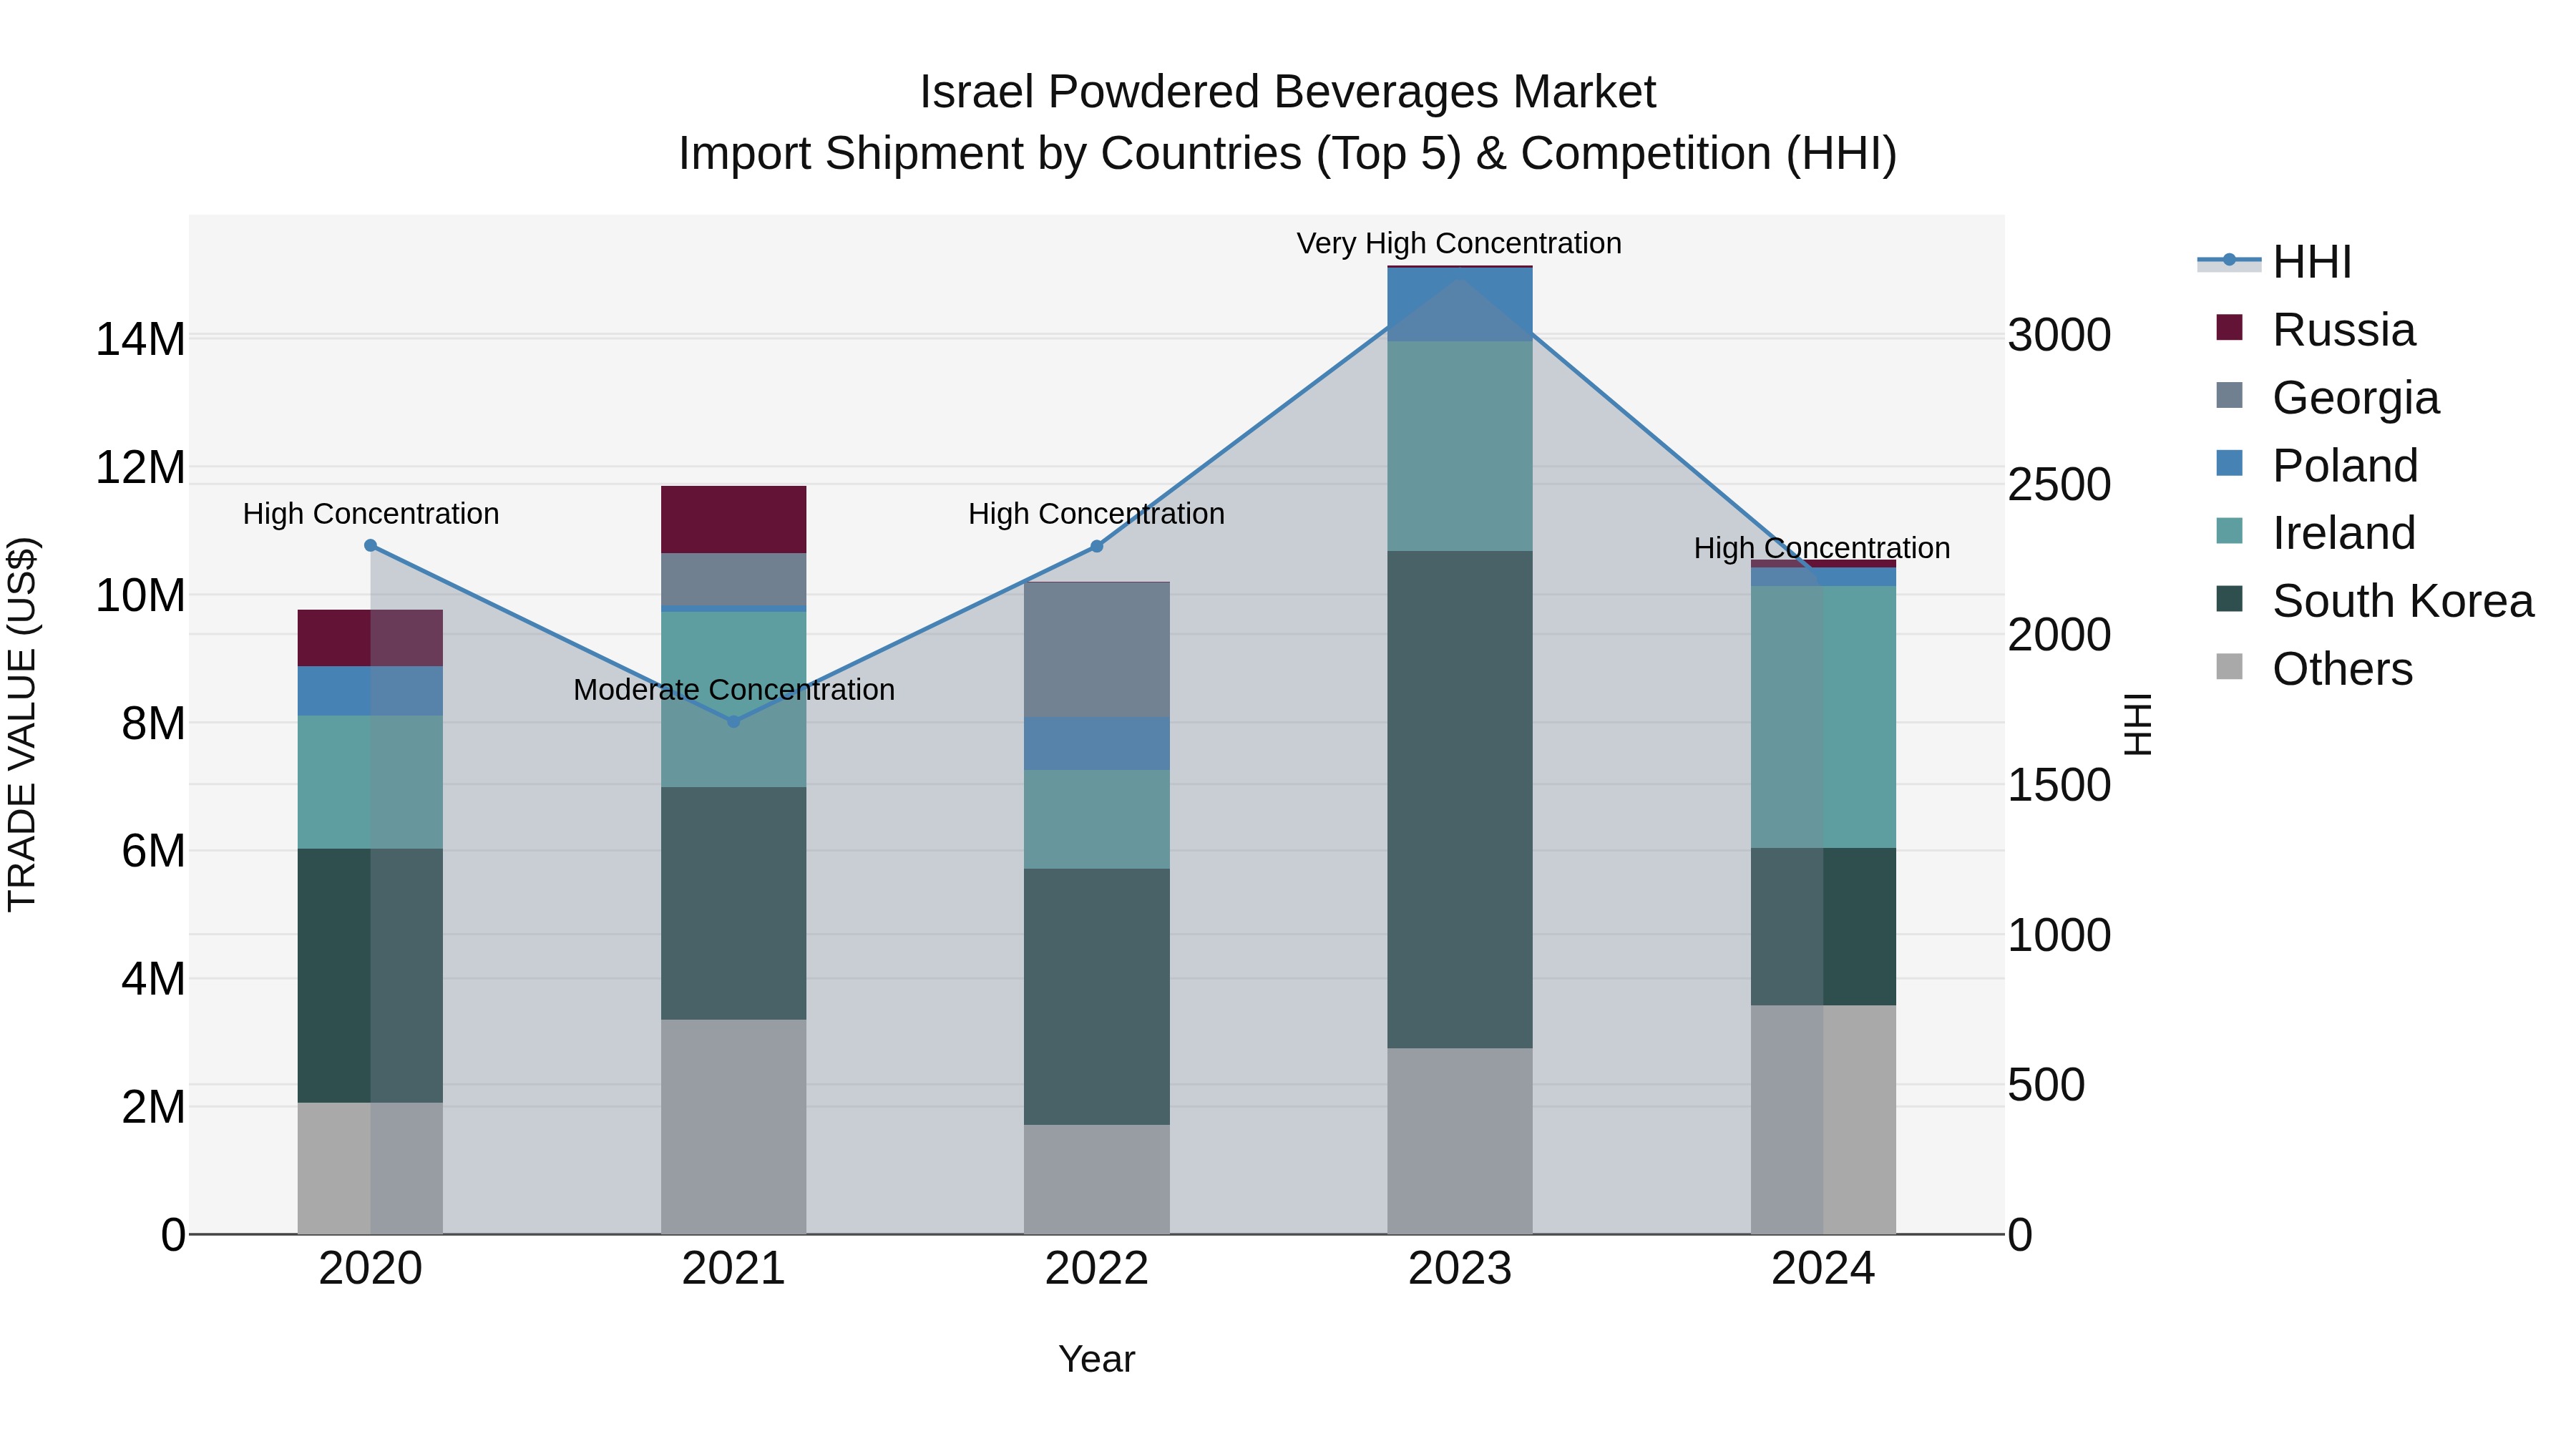Click the 2020 HHI data point
Viewport: 2576px width, 1449px height.
click(x=370, y=545)
